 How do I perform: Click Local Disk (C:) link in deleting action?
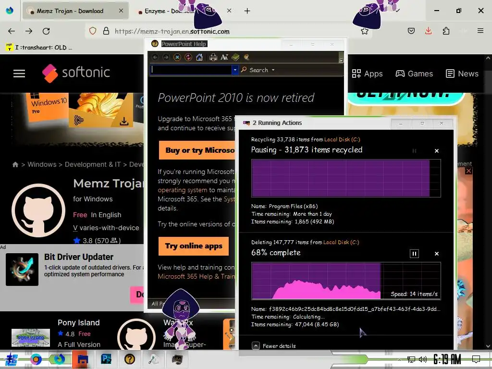(341, 242)
